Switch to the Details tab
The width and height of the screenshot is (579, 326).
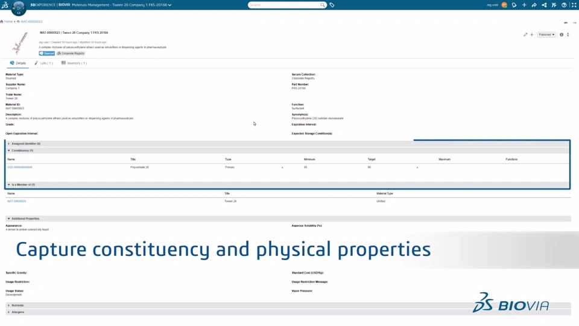click(x=17, y=63)
